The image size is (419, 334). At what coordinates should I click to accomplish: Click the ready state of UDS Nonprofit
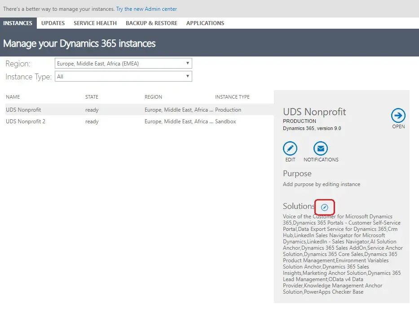tap(92, 110)
